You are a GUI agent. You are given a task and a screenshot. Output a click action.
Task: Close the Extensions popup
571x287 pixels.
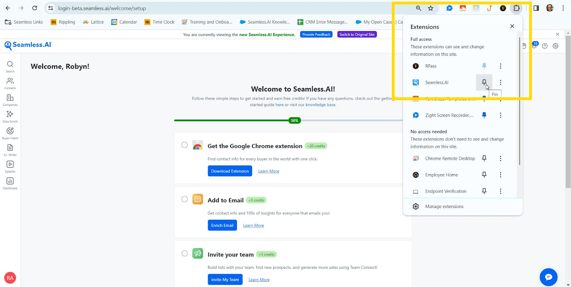point(512,26)
